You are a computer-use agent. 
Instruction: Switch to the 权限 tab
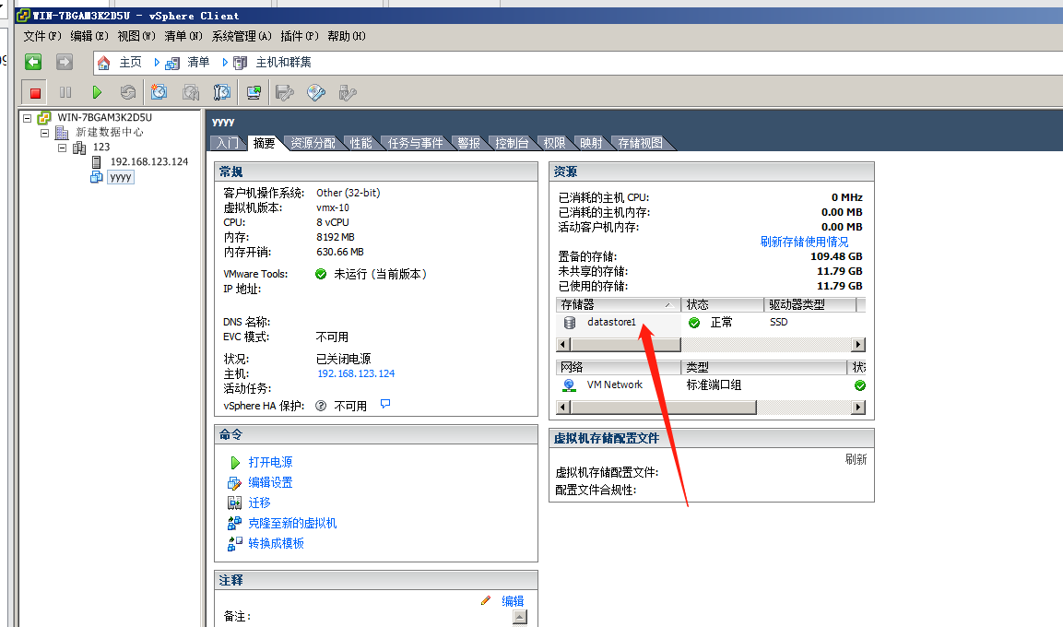[554, 143]
